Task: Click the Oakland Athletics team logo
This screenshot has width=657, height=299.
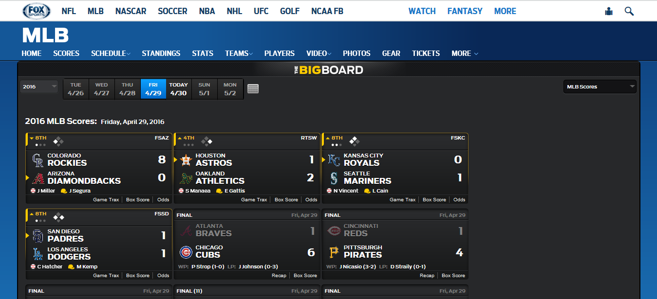Action: [186, 177]
